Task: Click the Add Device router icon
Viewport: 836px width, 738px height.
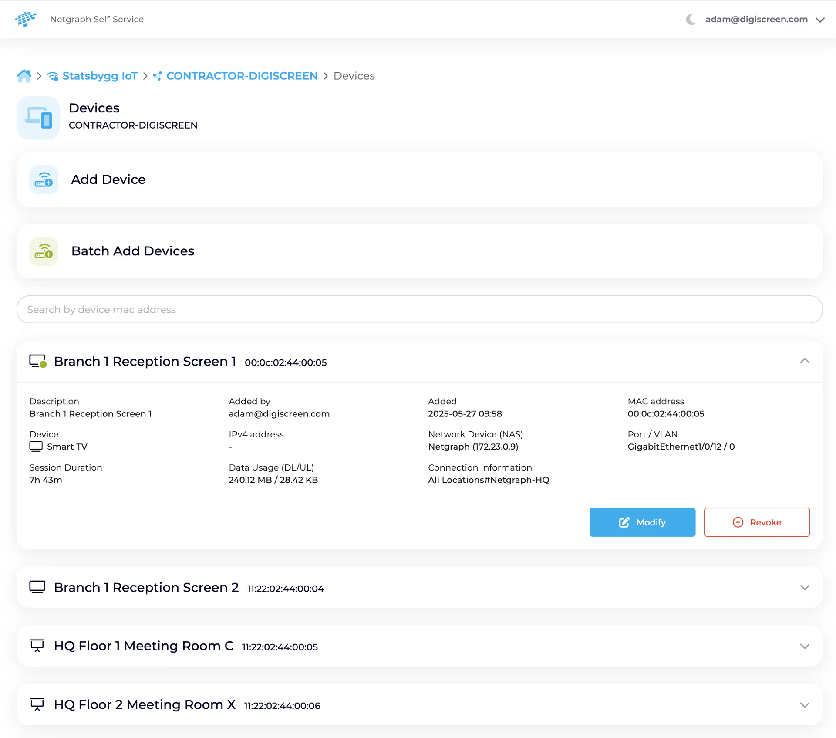Action: point(44,179)
